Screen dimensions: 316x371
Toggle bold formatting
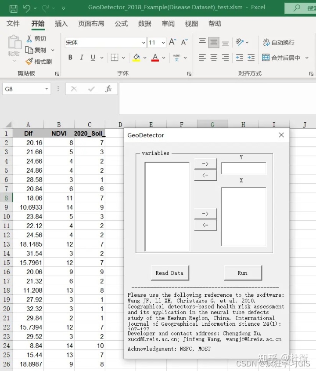click(x=70, y=57)
